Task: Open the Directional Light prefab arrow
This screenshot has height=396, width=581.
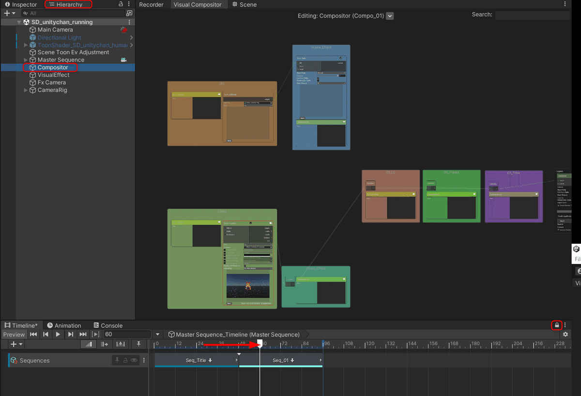Action: 131,37
